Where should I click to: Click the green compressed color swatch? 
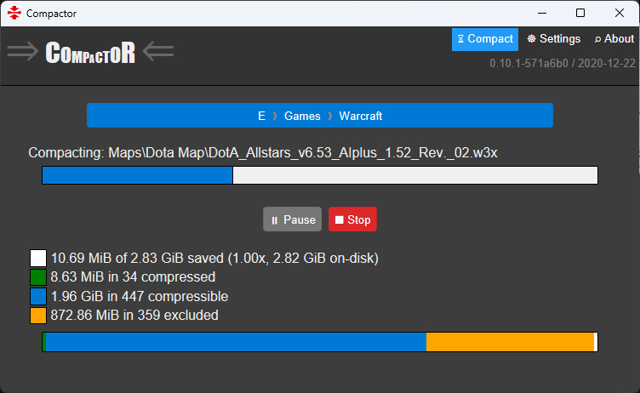tap(38, 277)
